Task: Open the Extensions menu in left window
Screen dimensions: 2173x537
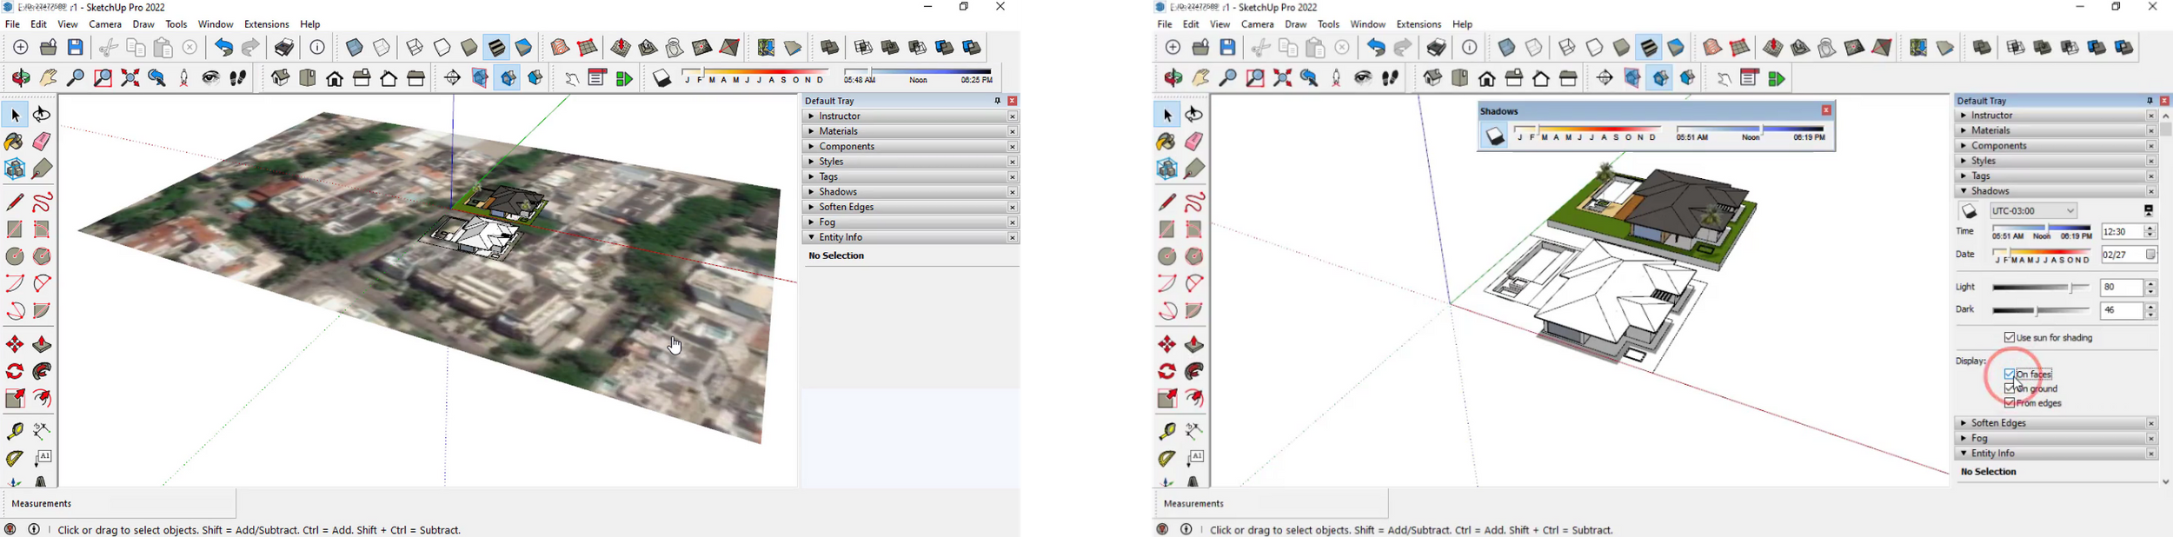Action: 266,24
